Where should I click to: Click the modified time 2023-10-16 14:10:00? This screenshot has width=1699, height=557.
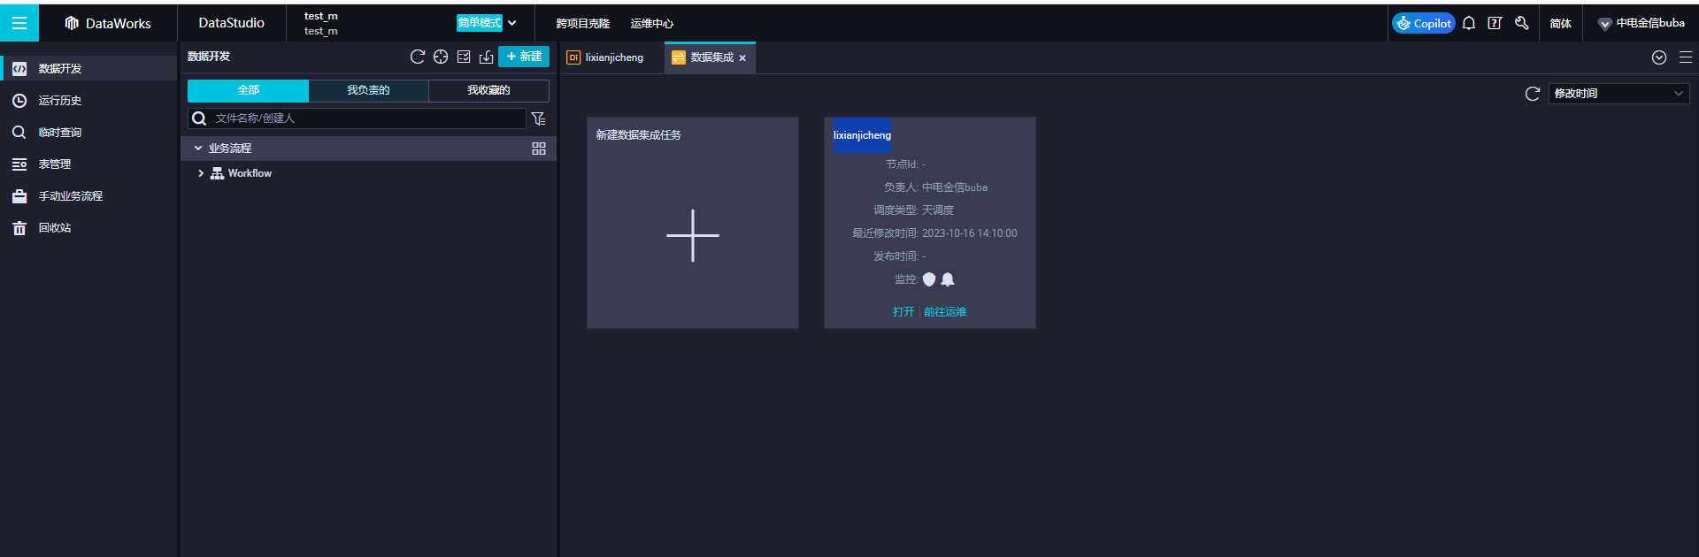(x=969, y=233)
